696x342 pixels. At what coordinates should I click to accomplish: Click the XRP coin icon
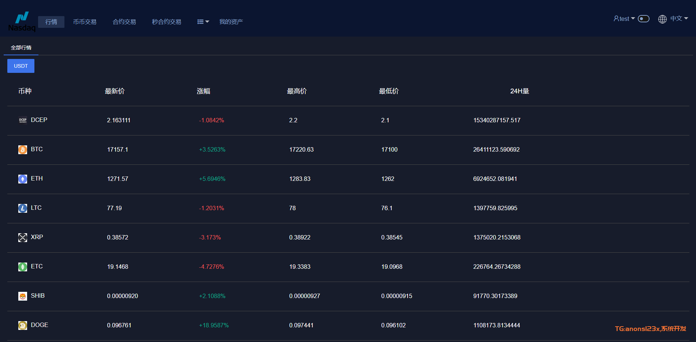23,237
